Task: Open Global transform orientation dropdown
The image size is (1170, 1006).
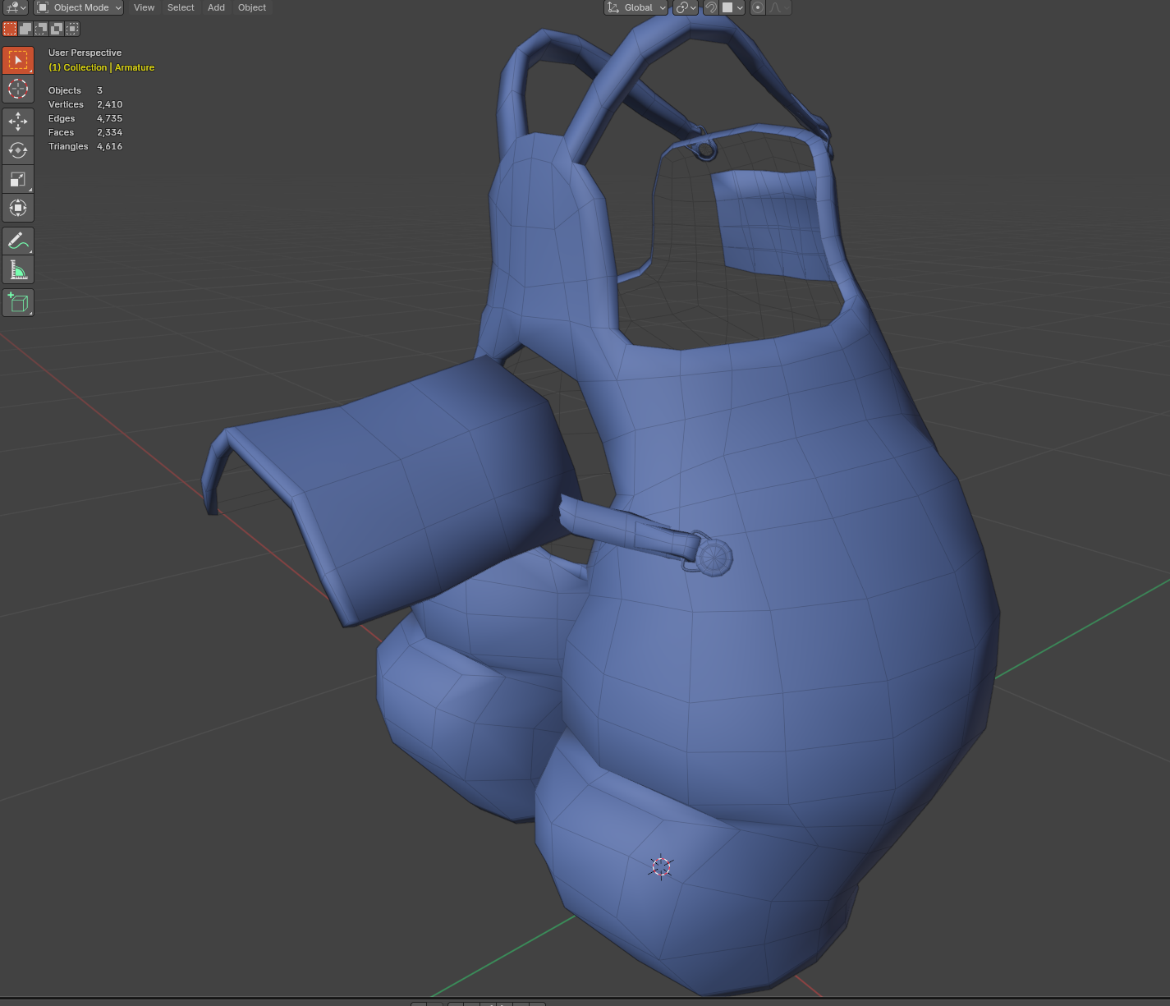Action: pyautogui.click(x=636, y=7)
